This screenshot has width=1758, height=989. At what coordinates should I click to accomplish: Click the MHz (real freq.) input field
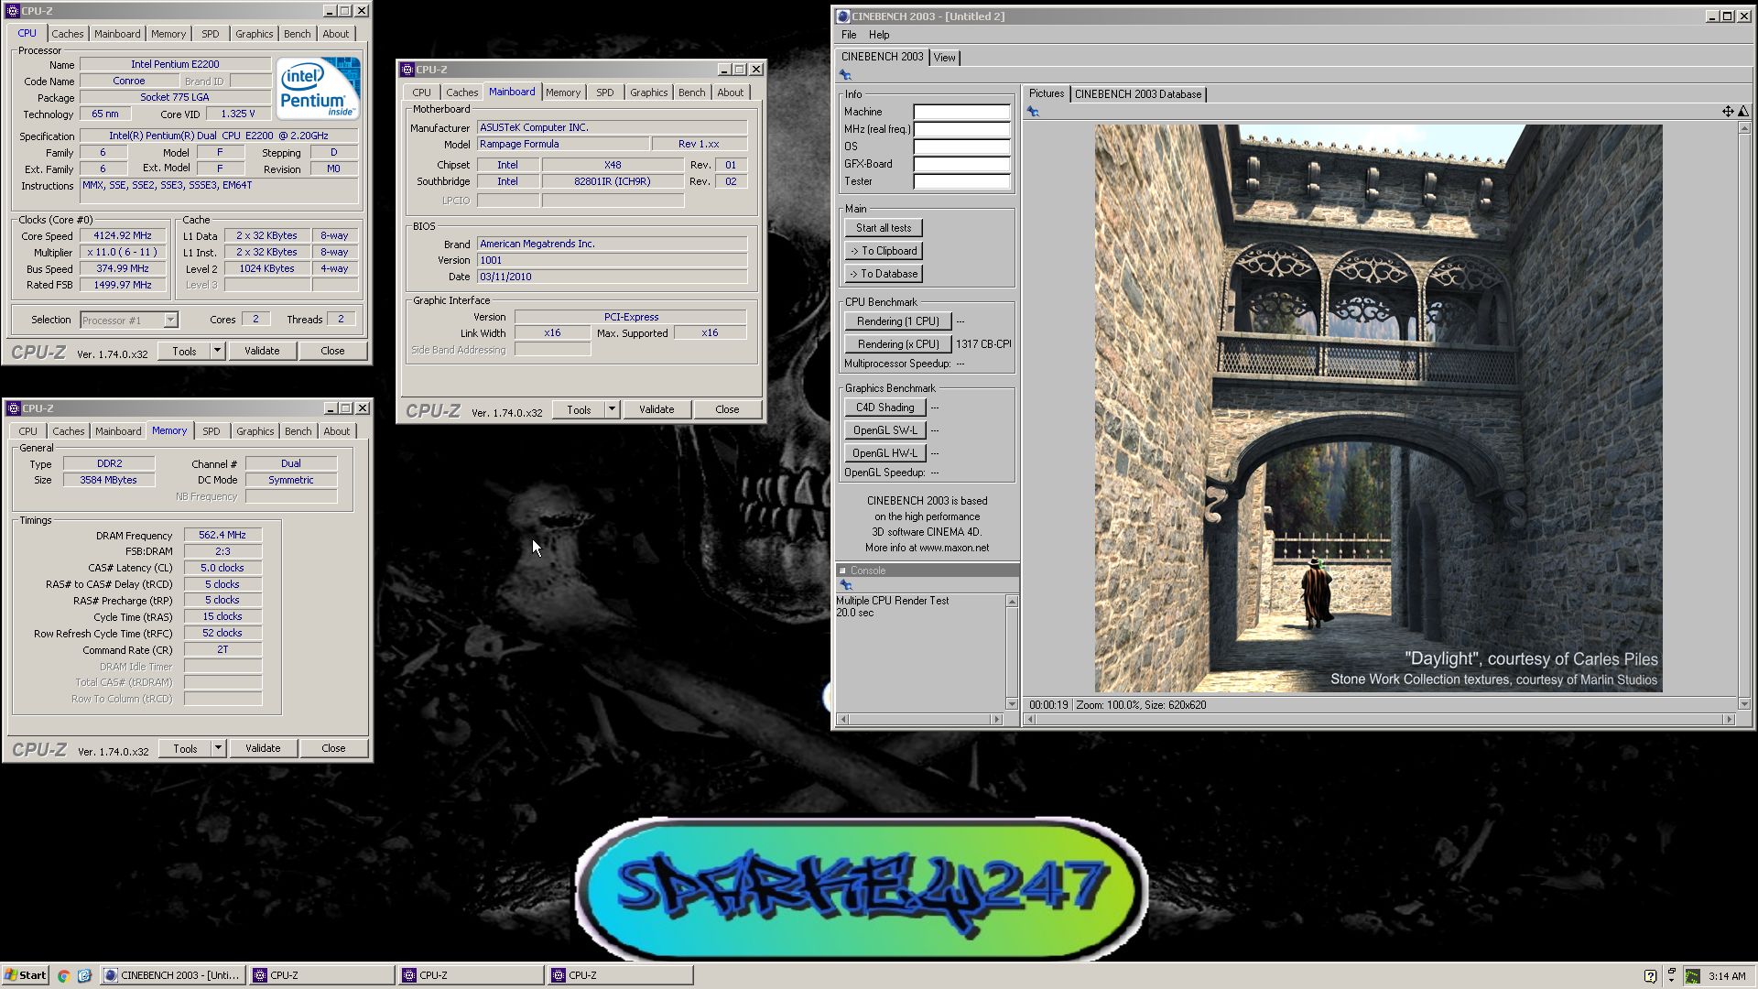(961, 129)
